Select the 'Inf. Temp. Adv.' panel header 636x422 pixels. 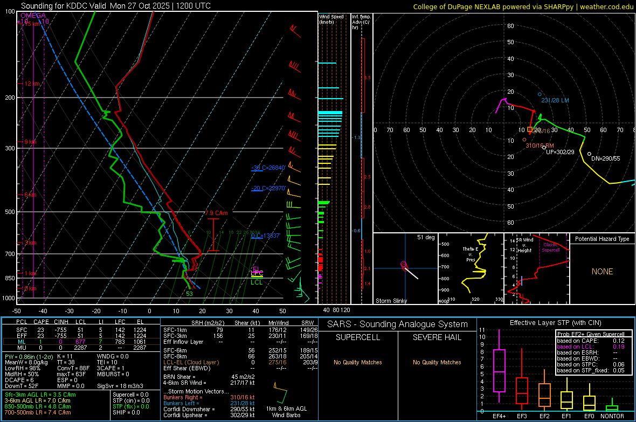pyautogui.click(x=361, y=22)
